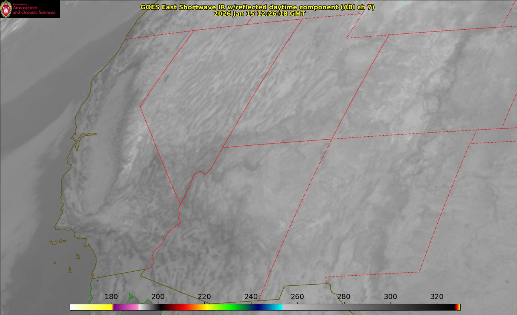Click the small cyan dot near top edge
Screen dimensions: 517x315
coord(404,4)
